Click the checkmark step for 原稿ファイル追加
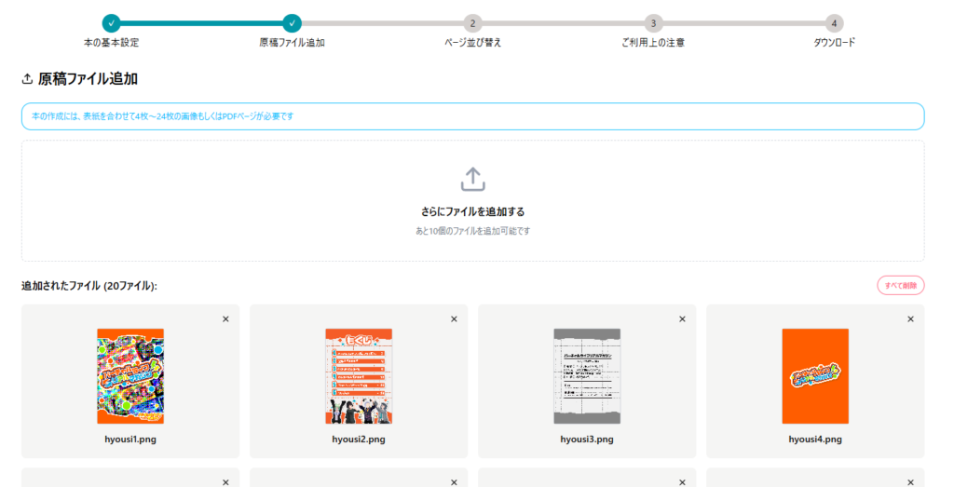The height and width of the screenshot is (487, 954). coord(293,23)
